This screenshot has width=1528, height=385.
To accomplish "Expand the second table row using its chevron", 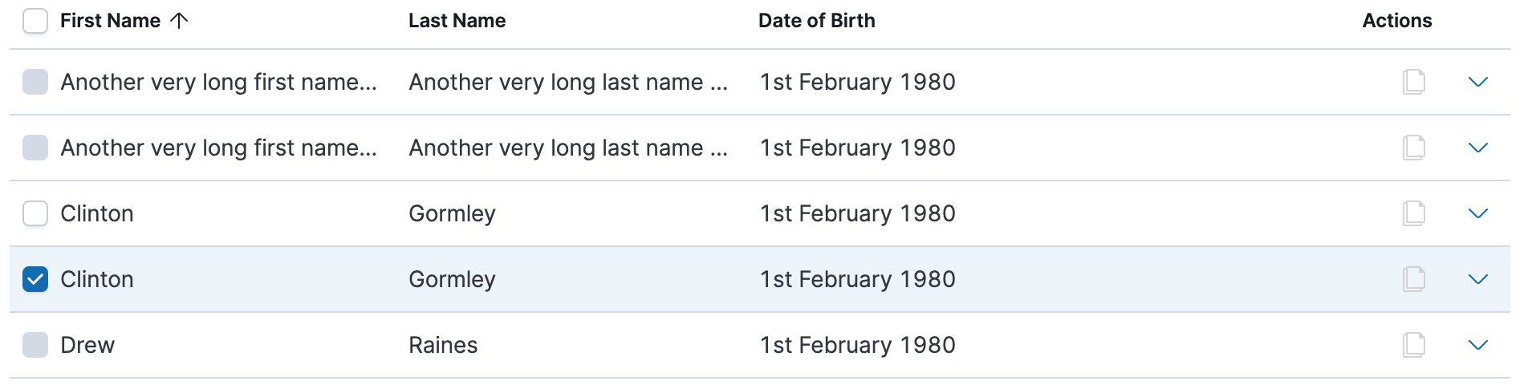I will [x=1477, y=148].
